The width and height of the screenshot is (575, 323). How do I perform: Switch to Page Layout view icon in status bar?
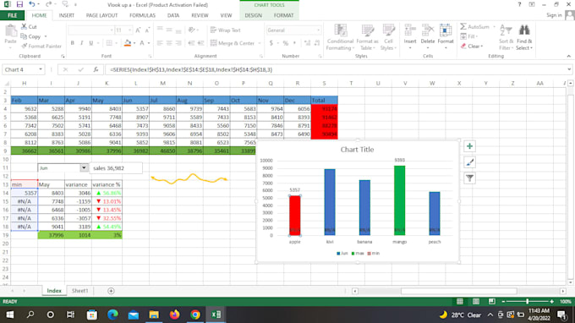point(475,301)
